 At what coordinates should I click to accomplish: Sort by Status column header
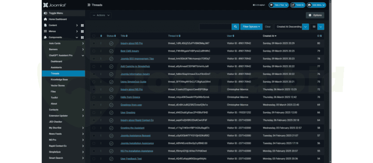111,36
